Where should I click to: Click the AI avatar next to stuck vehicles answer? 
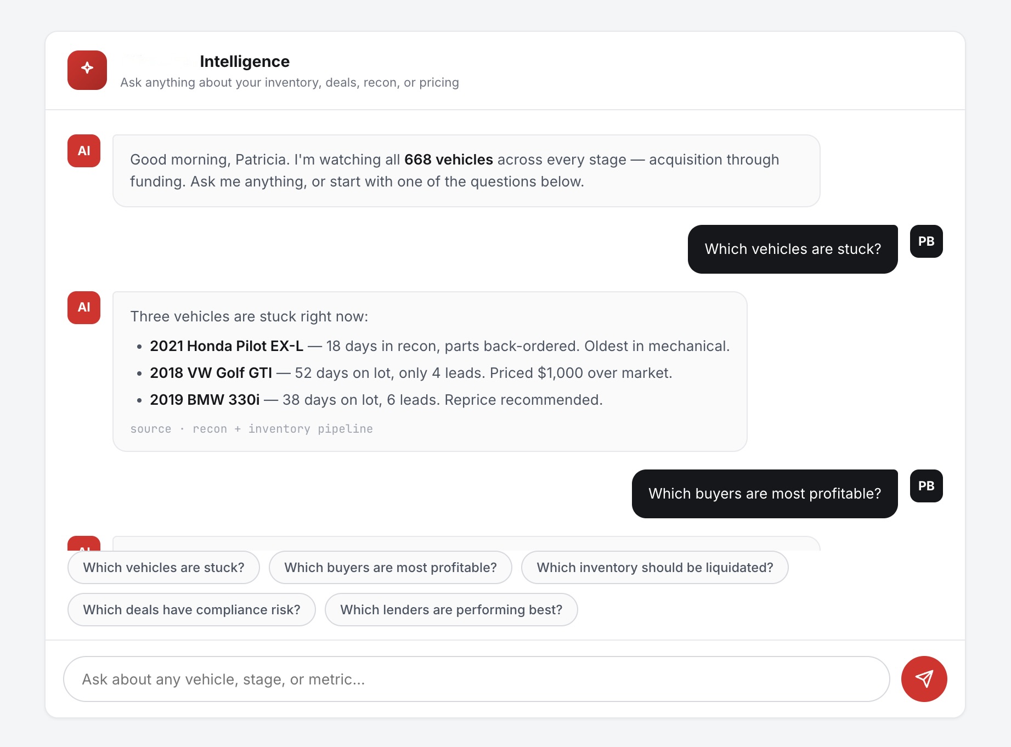pyautogui.click(x=84, y=308)
